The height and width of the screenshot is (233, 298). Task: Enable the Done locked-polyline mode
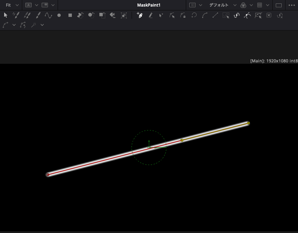183,15
